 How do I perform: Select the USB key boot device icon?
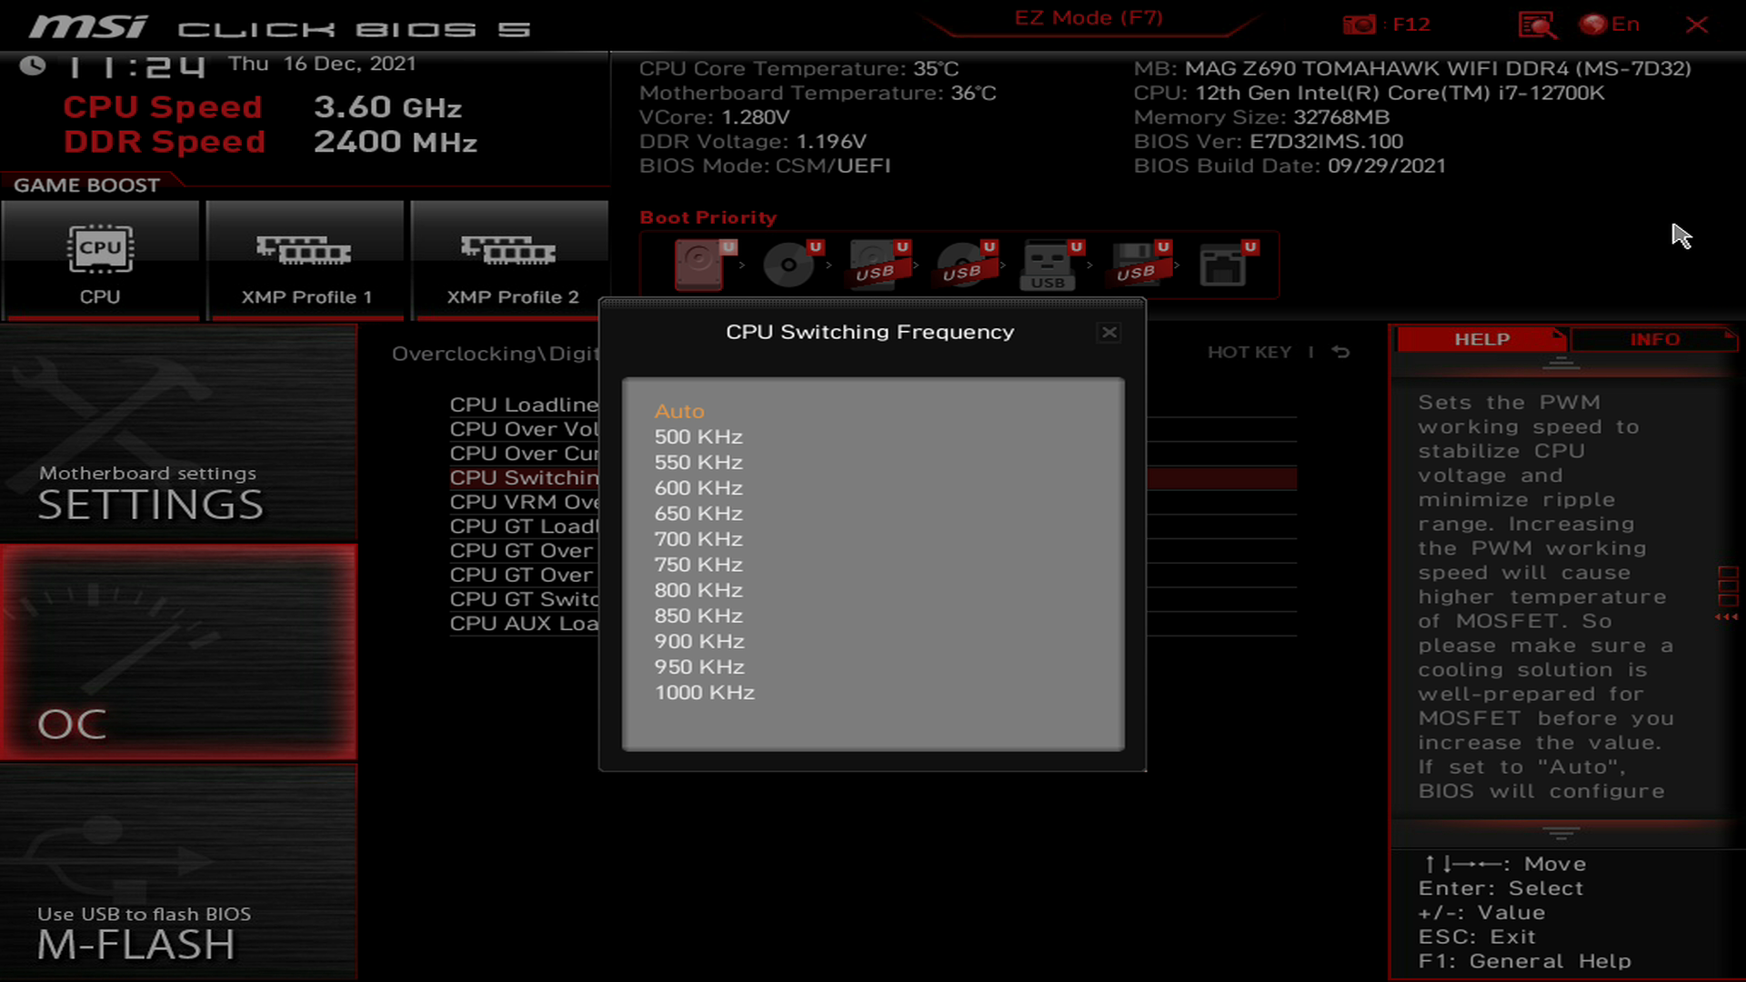(x=1052, y=265)
